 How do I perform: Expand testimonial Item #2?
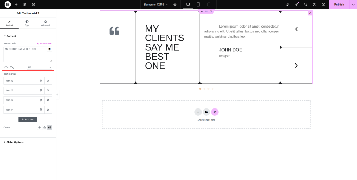click(x=20, y=90)
